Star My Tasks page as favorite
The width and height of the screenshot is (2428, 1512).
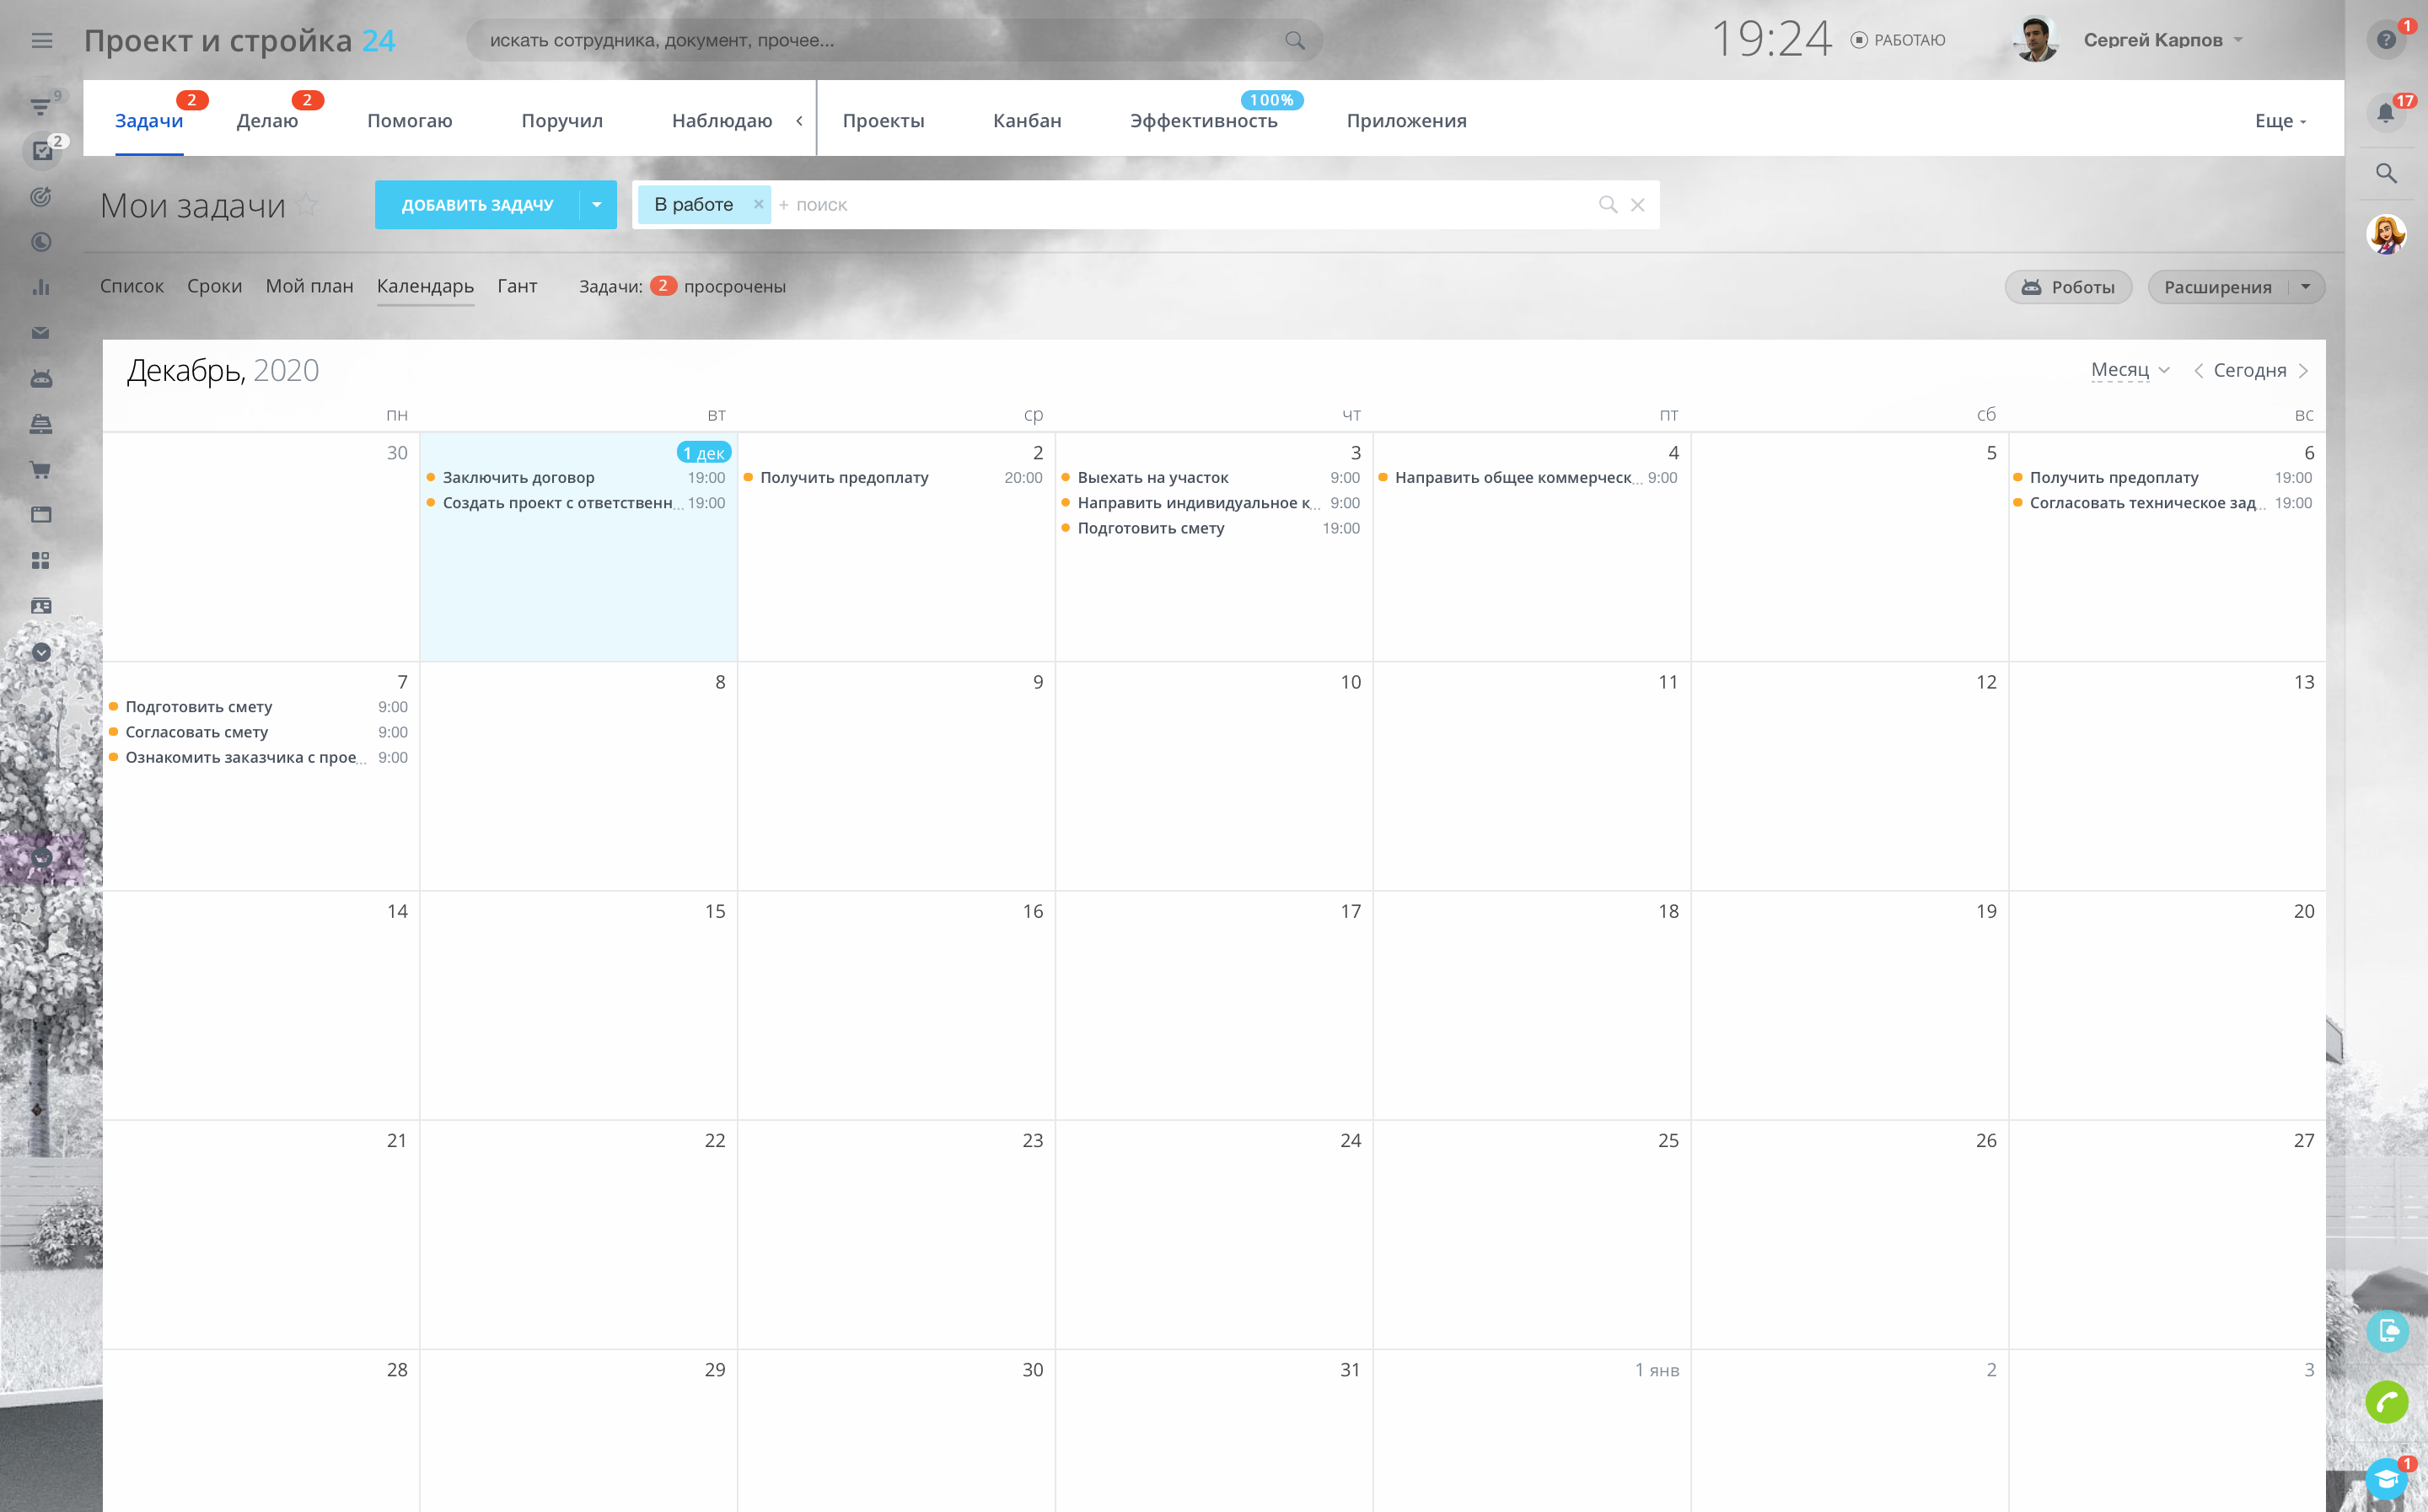(x=308, y=205)
